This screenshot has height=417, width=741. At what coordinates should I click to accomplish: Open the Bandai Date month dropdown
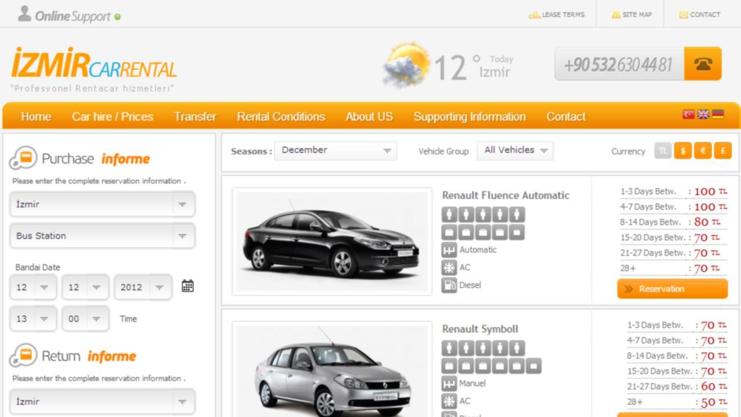pyautogui.click(x=85, y=287)
